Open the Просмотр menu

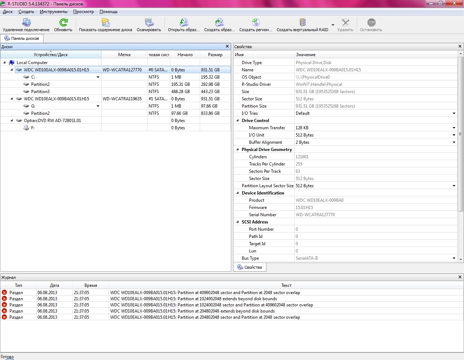coord(83,12)
